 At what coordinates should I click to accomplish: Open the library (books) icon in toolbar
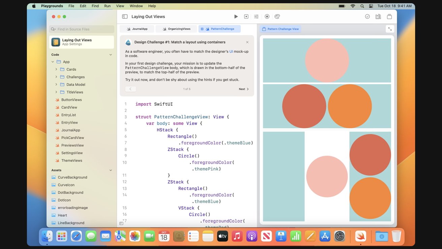click(x=378, y=16)
